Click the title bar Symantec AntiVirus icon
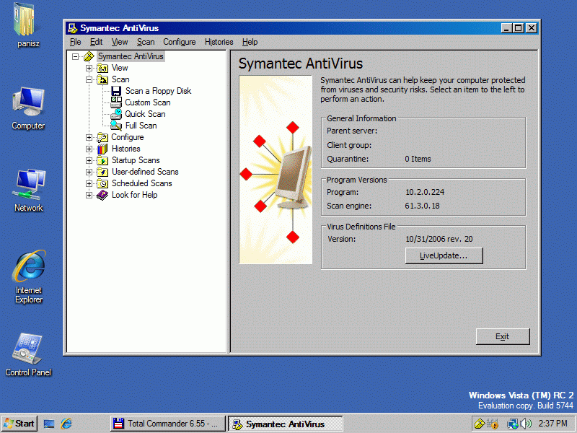Screen dimensions: 577x433 pyautogui.click(x=73, y=28)
